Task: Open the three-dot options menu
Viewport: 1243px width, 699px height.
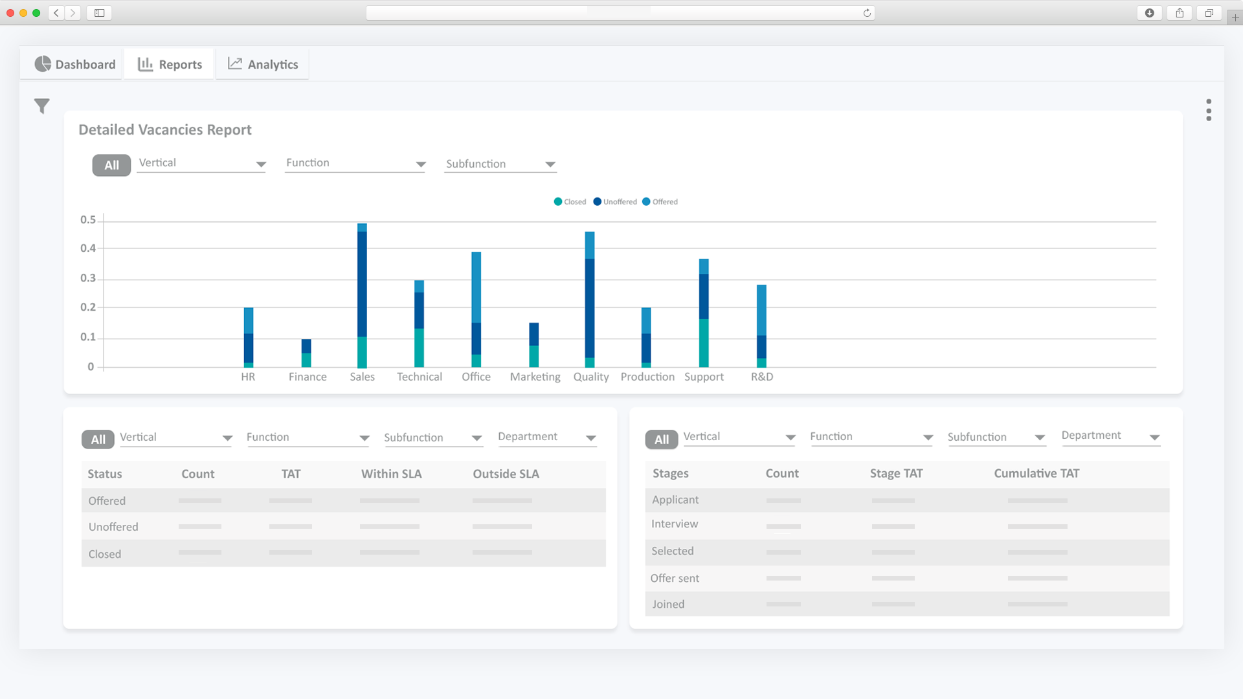Action: point(1208,110)
